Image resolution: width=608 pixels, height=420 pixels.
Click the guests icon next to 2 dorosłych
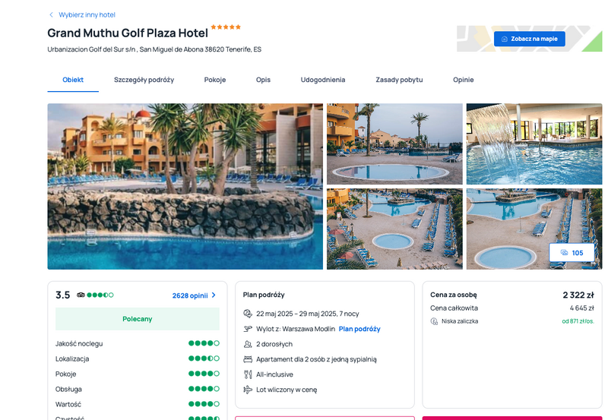(x=248, y=344)
